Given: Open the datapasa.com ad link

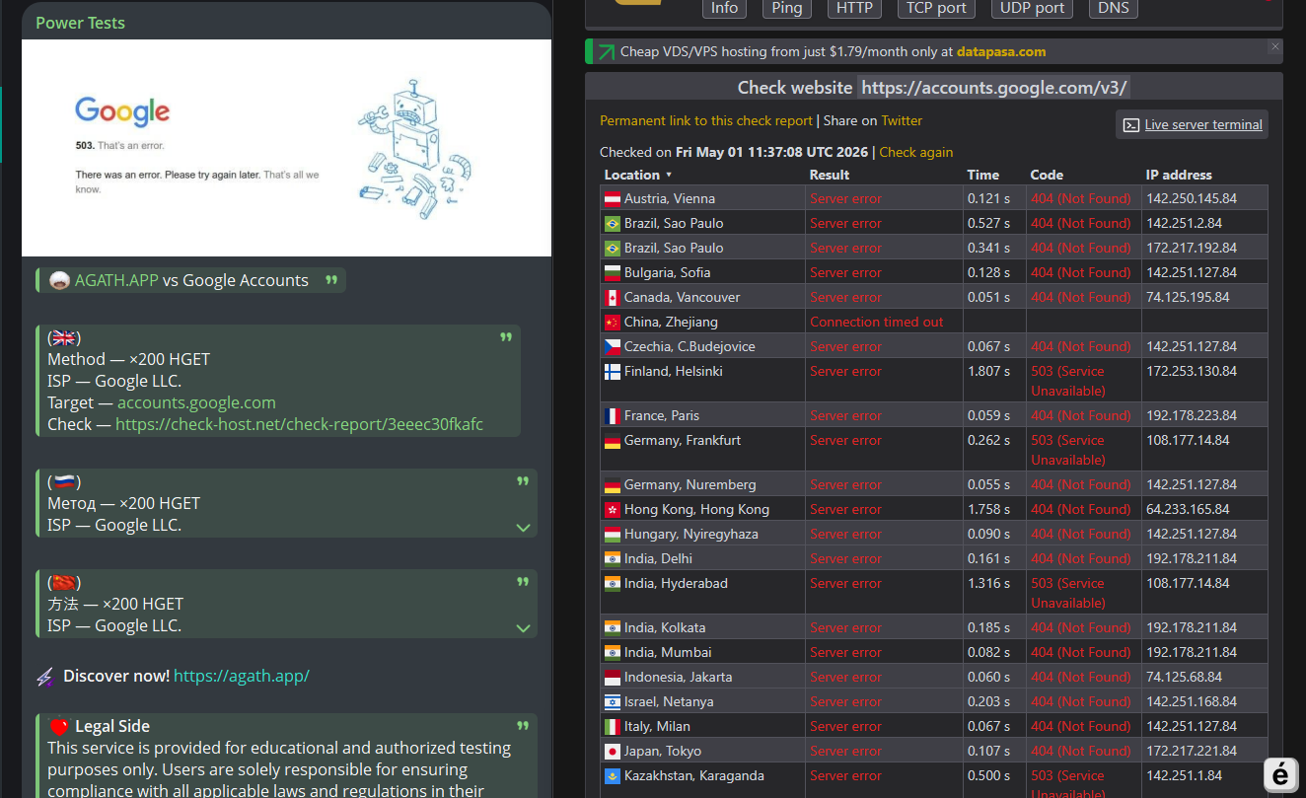Looking at the screenshot, I should click(x=1001, y=51).
